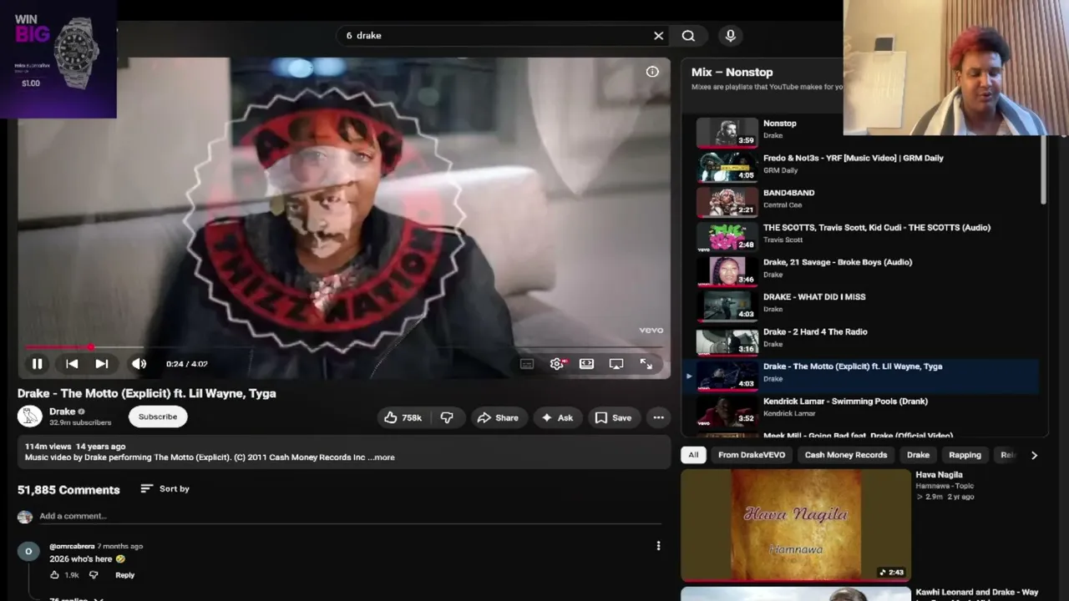Open the Sort by comments menu
Screen dimensions: 1069x601
click(165, 488)
